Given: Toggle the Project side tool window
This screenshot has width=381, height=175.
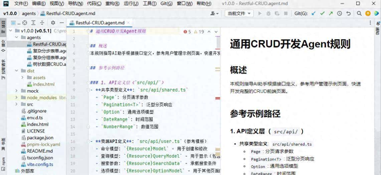Looking at the screenshot, I should (x=3, y=27).
